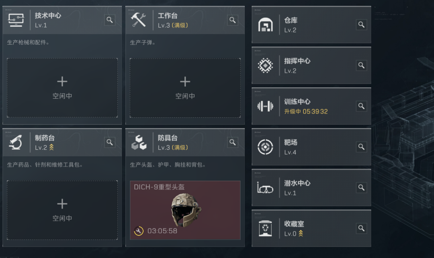Click the 训练中心 dumbbell icon
434x258 pixels.
pyautogui.click(x=265, y=106)
